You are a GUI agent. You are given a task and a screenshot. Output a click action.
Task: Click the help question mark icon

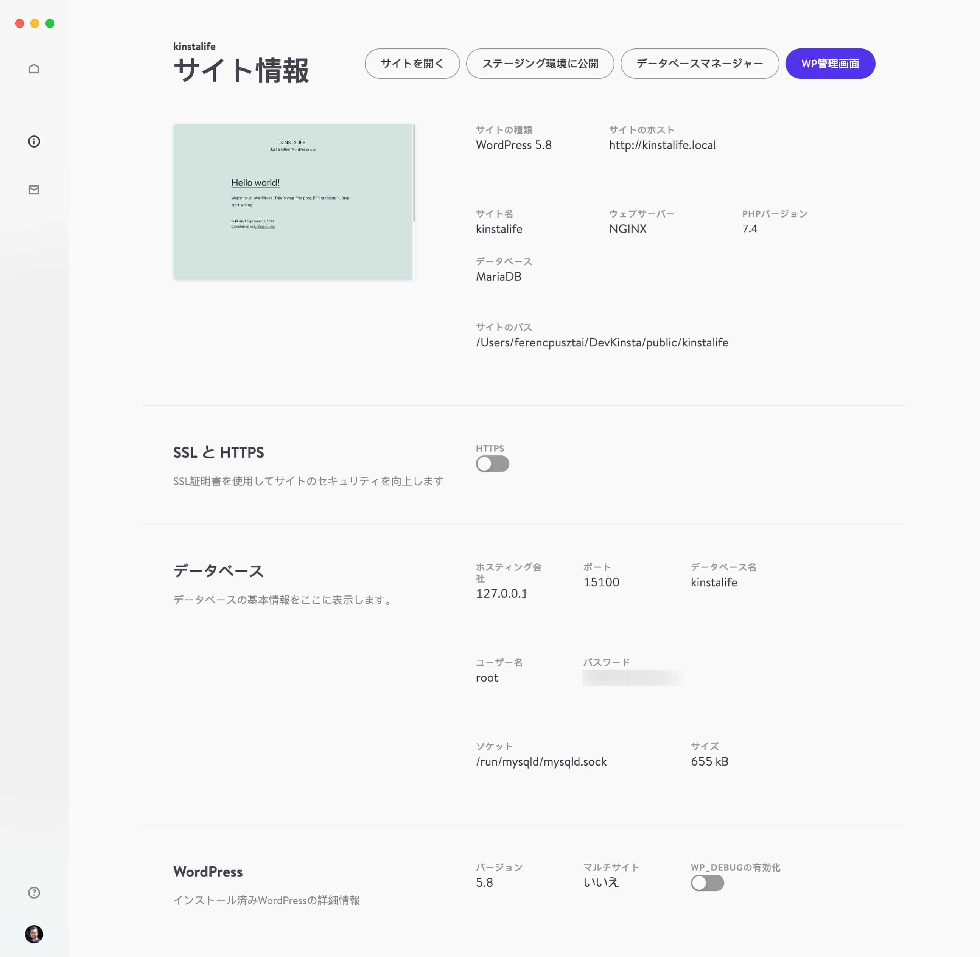[34, 892]
